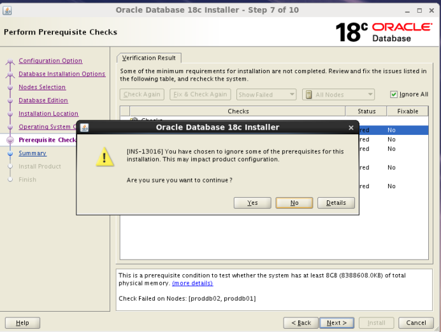This screenshot has width=441, height=332.
Task: Go to Database Edition step
Action: click(43, 100)
